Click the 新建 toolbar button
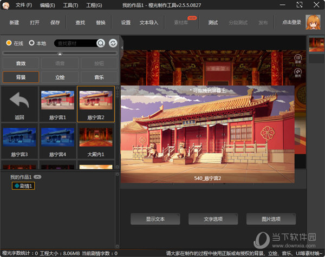 (14, 23)
